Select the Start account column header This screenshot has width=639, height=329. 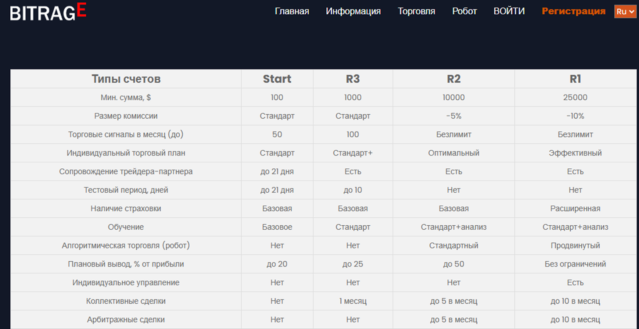coord(277,79)
